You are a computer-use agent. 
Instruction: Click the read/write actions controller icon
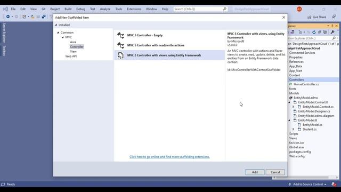120,45
